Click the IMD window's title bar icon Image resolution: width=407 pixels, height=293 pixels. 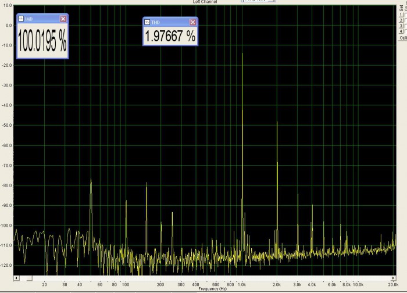pos(21,19)
